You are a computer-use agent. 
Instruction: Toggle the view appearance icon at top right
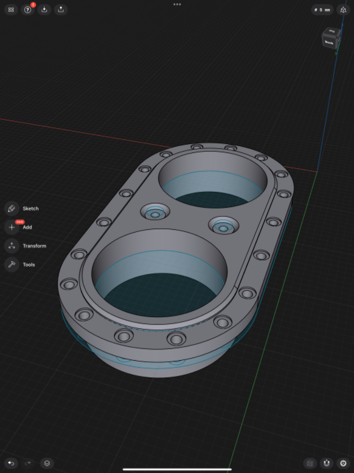pos(343,10)
